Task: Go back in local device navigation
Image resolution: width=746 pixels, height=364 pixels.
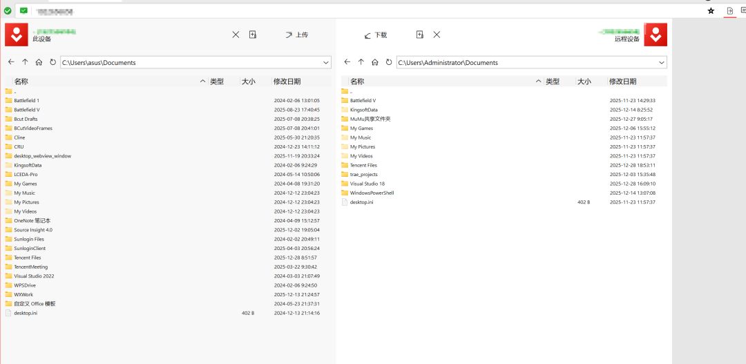Action: coord(12,62)
